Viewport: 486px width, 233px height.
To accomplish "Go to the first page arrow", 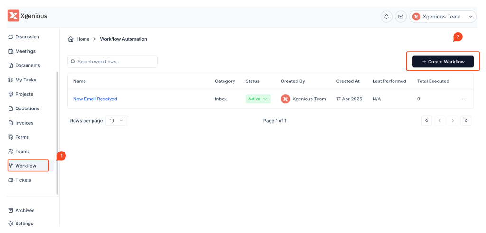I will 427,121.
